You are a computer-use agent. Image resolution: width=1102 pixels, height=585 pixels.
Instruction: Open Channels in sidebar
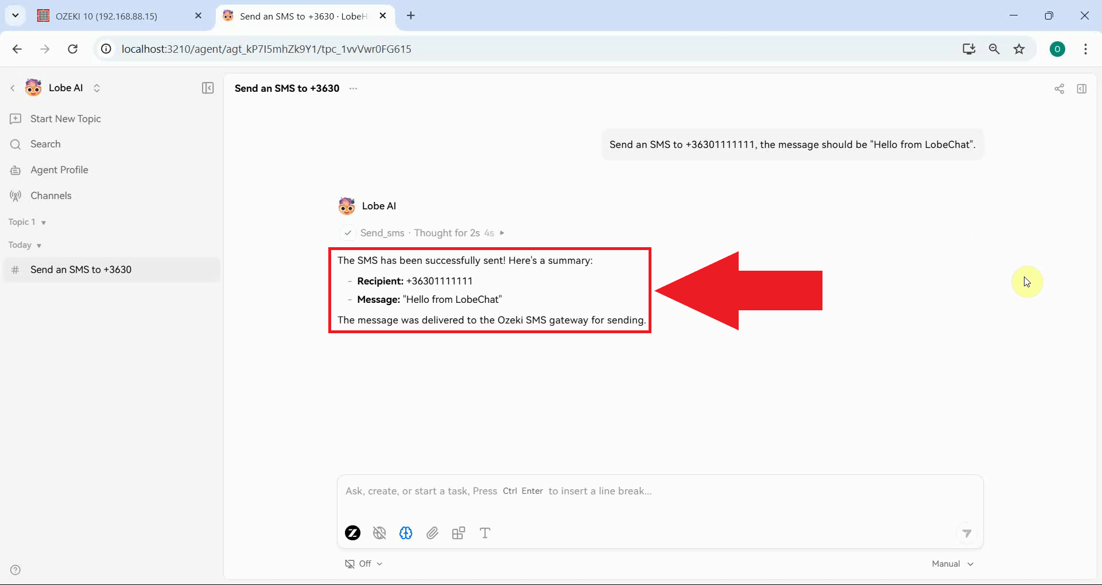click(x=112, y=196)
